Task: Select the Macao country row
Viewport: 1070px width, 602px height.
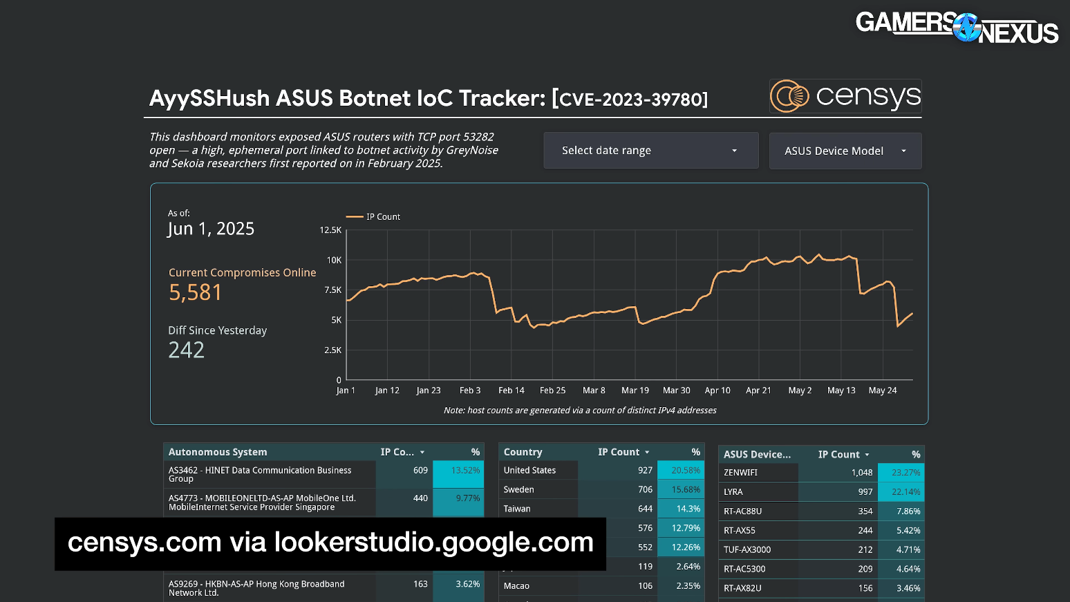Action: coord(601,585)
